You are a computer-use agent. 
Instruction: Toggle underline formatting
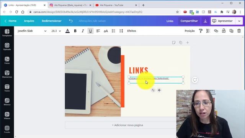[90, 31]
